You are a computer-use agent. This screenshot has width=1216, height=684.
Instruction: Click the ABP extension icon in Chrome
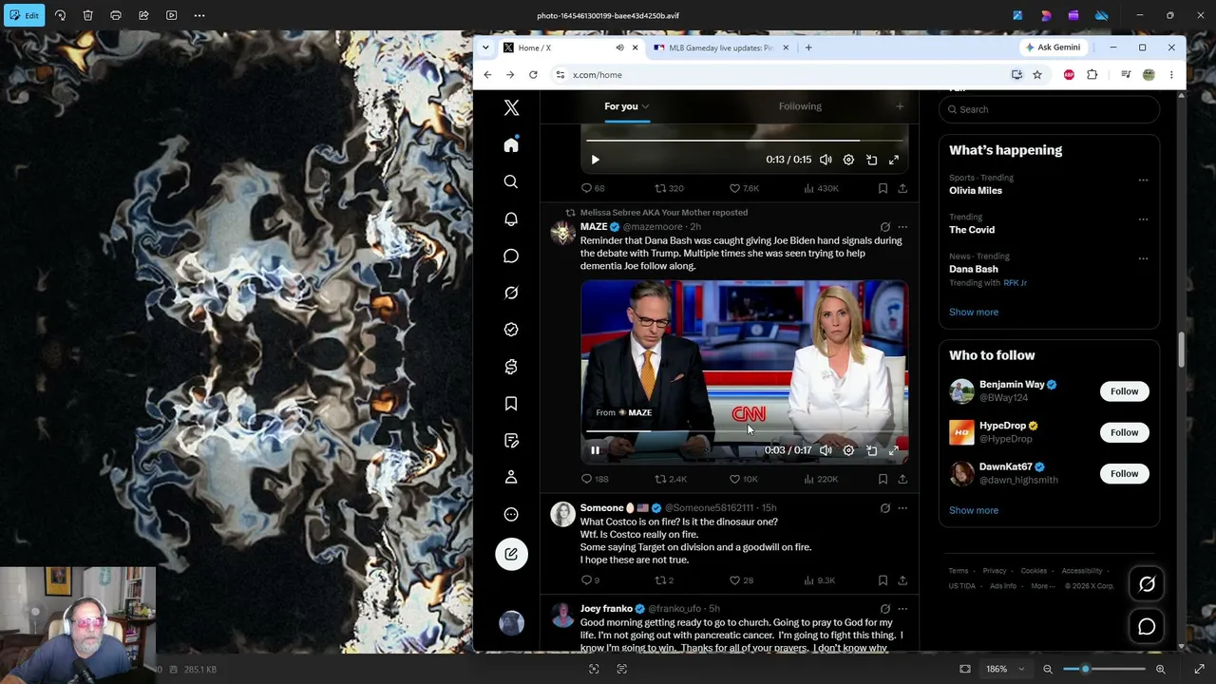click(1069, 75)
